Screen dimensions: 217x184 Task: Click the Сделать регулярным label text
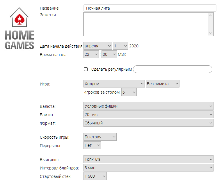point(111,69)
